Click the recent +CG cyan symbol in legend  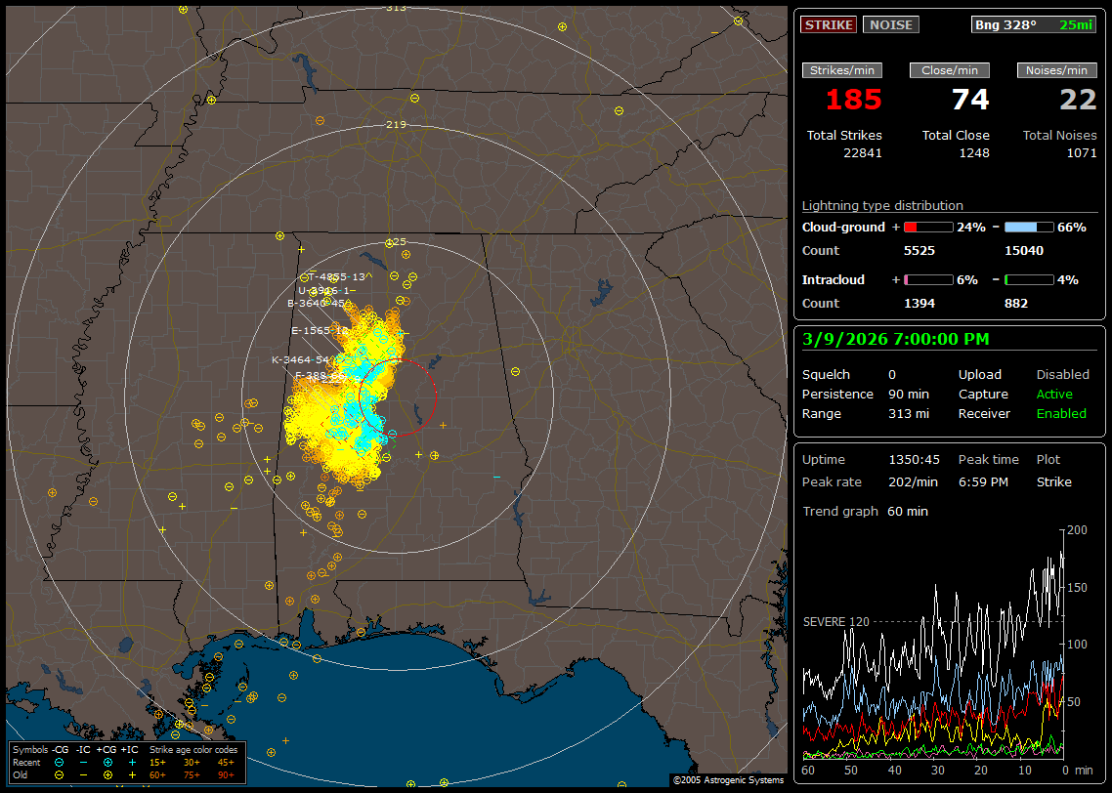107,762
